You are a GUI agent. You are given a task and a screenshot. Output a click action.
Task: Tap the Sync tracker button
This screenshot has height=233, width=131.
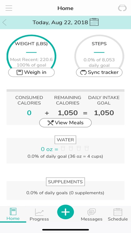tap(99, 72)
